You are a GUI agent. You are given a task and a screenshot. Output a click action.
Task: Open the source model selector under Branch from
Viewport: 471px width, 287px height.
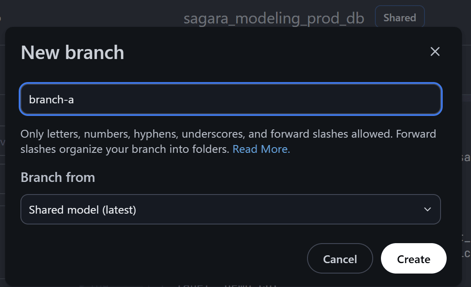pos(230,209)
